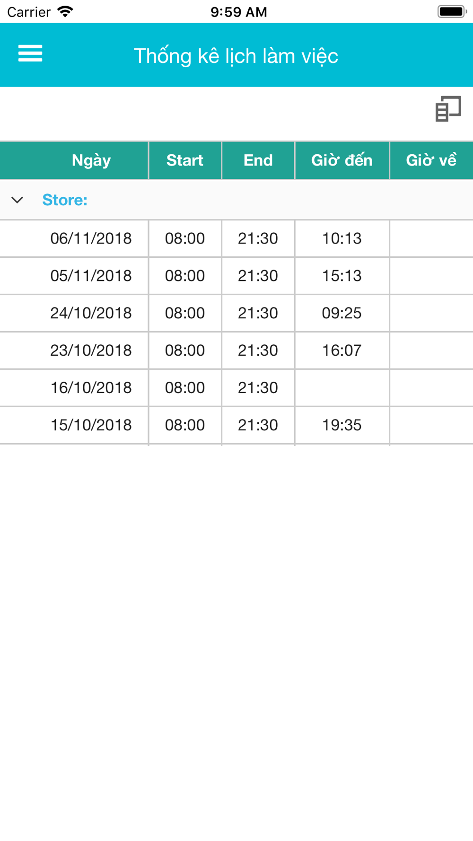The height and width of the screenshot is (841, 473).
Task: Tap the Giờ đến column header
Action: tap(342, 160)
